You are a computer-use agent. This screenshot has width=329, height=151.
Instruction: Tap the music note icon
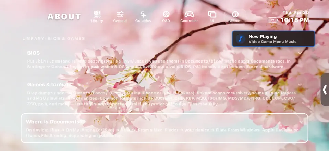click(241, 39)
